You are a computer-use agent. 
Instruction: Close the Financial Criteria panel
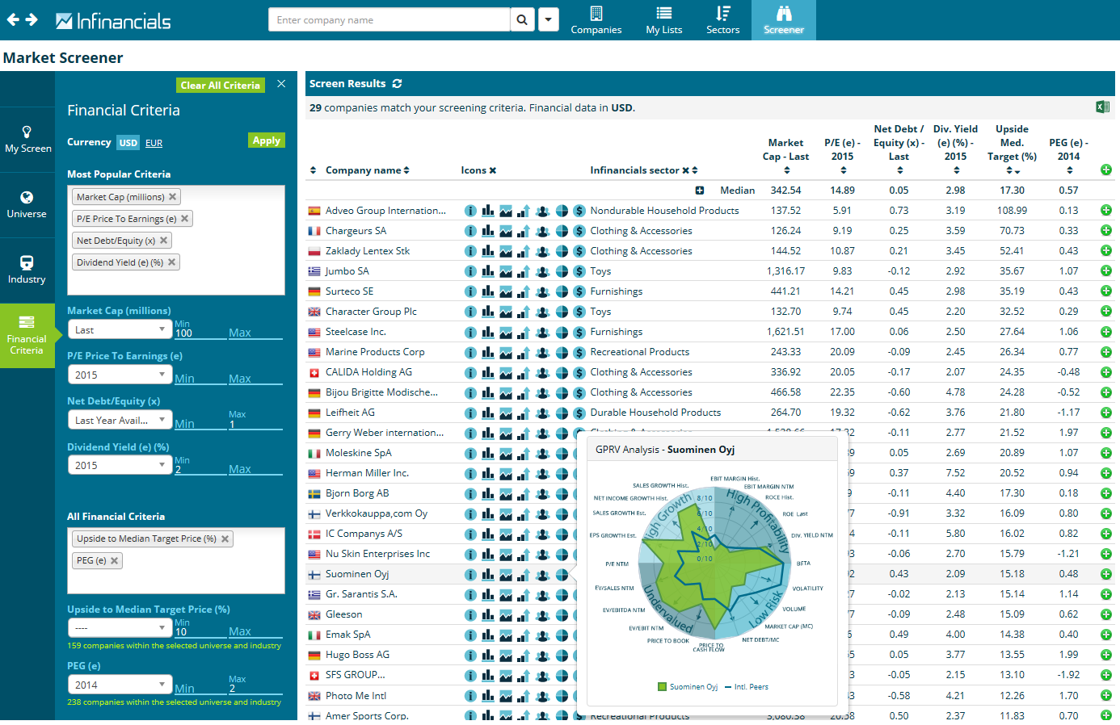(x=281, y=84)
